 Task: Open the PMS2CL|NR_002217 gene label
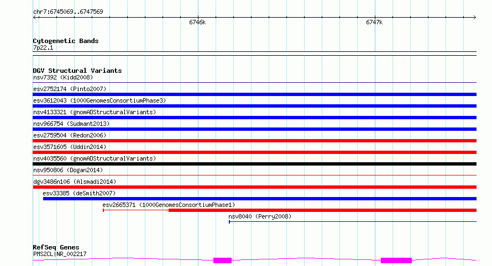(60, 254)
